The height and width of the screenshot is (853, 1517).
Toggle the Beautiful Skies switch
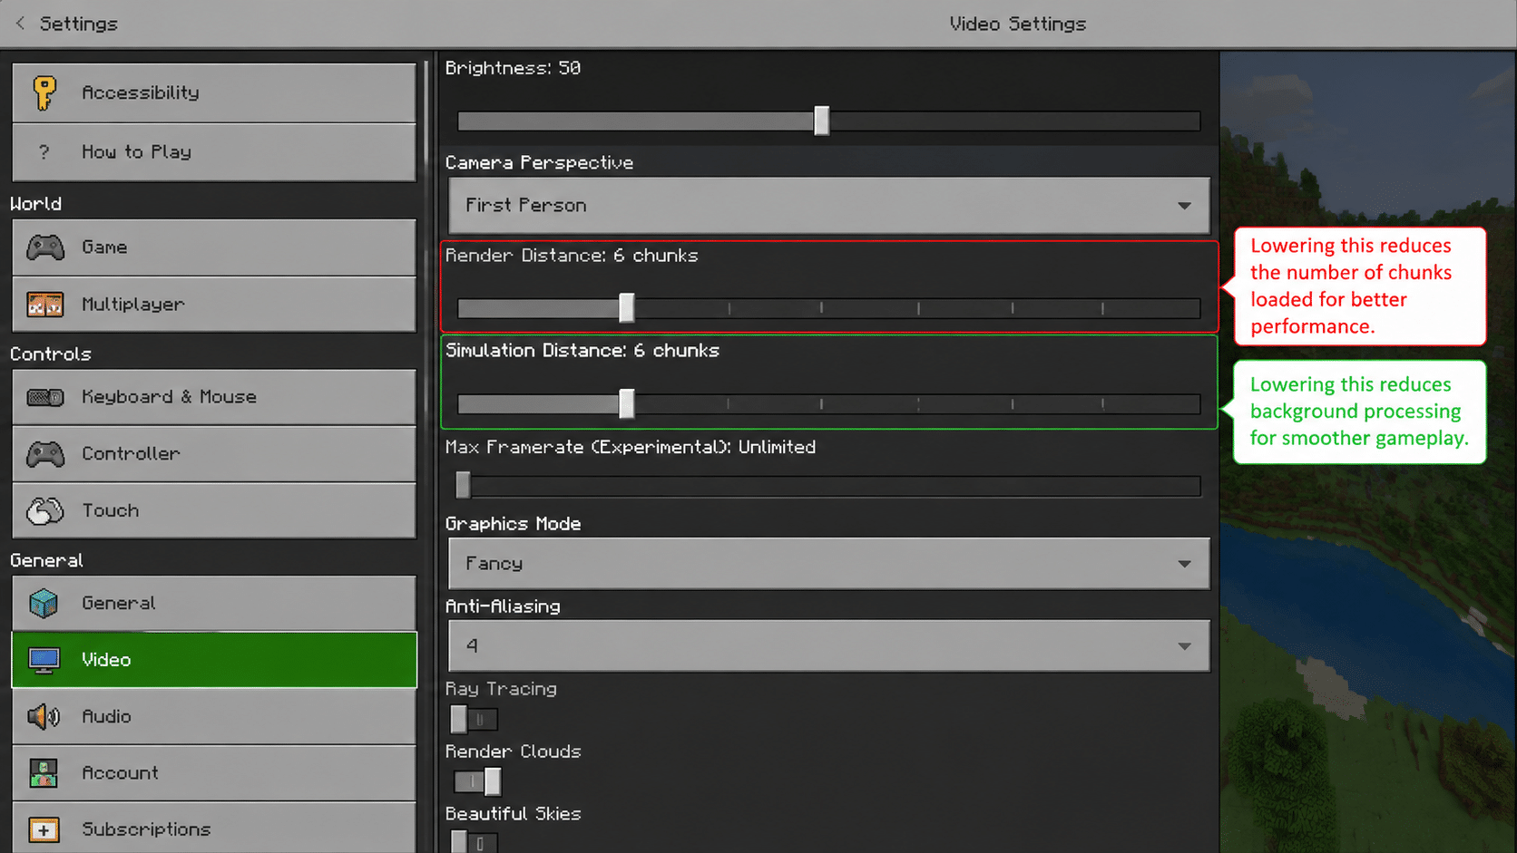pos(474,842)
